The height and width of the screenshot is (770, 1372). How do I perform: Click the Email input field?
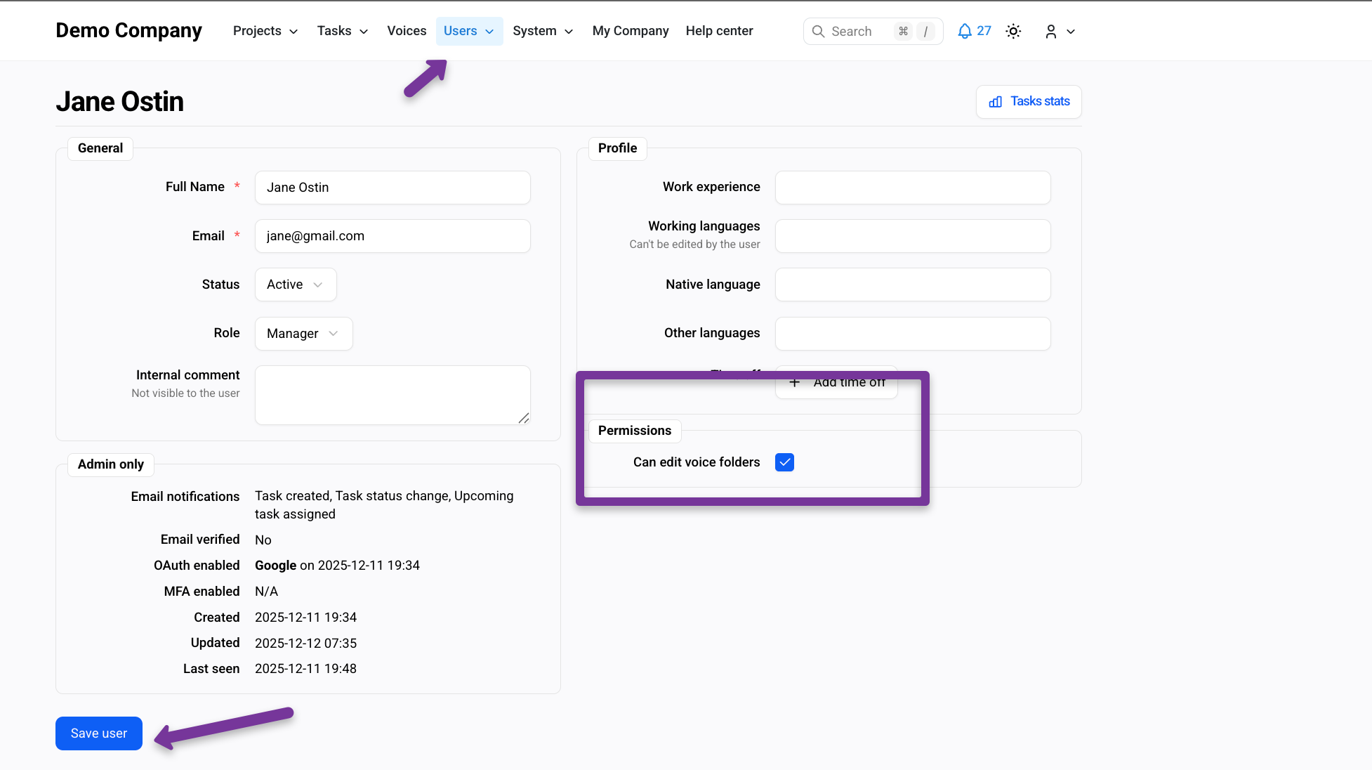(x=393, y=236)
